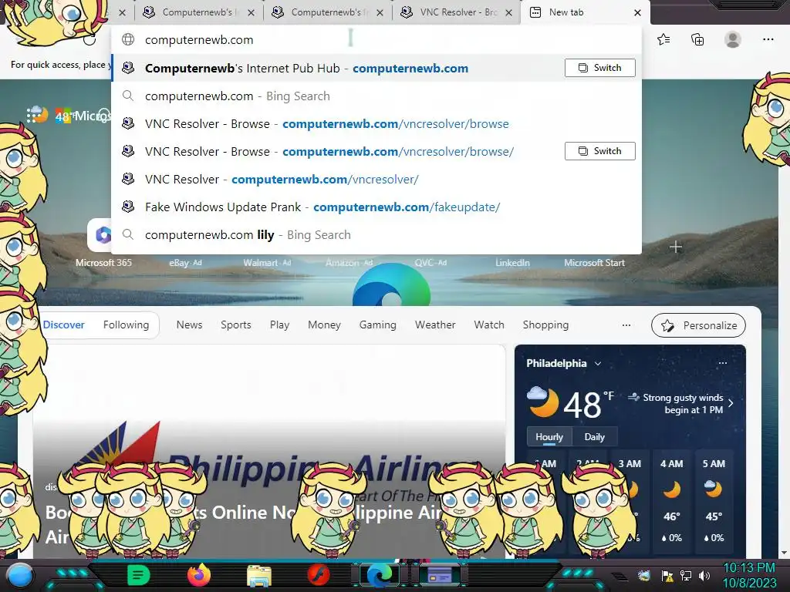
Task: Open the Sports feed category
Action: pos(236,325)
